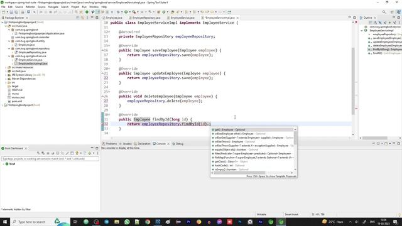Click the Save All toolbar icon
The height and width of the screenshot is (226, 402).
pyautogui.click(x=16, y=12)
